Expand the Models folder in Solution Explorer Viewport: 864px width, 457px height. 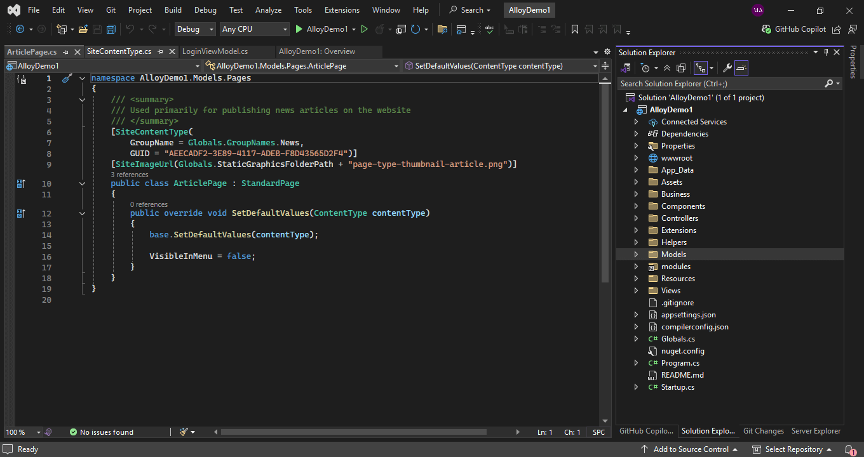pos(637,255)
